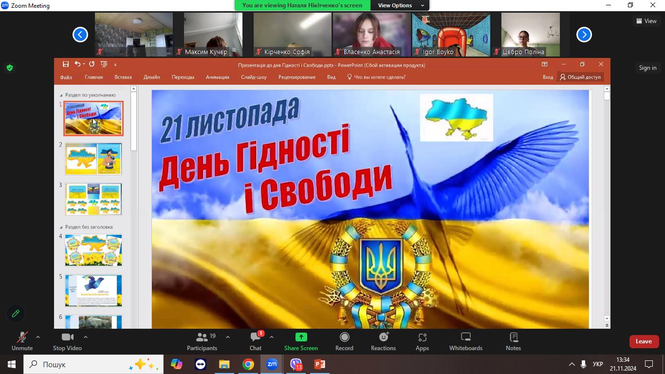This screenshot has height=374, width=665.
Task: Expand audio settings arrow next to Unmute
Action: 38,337
